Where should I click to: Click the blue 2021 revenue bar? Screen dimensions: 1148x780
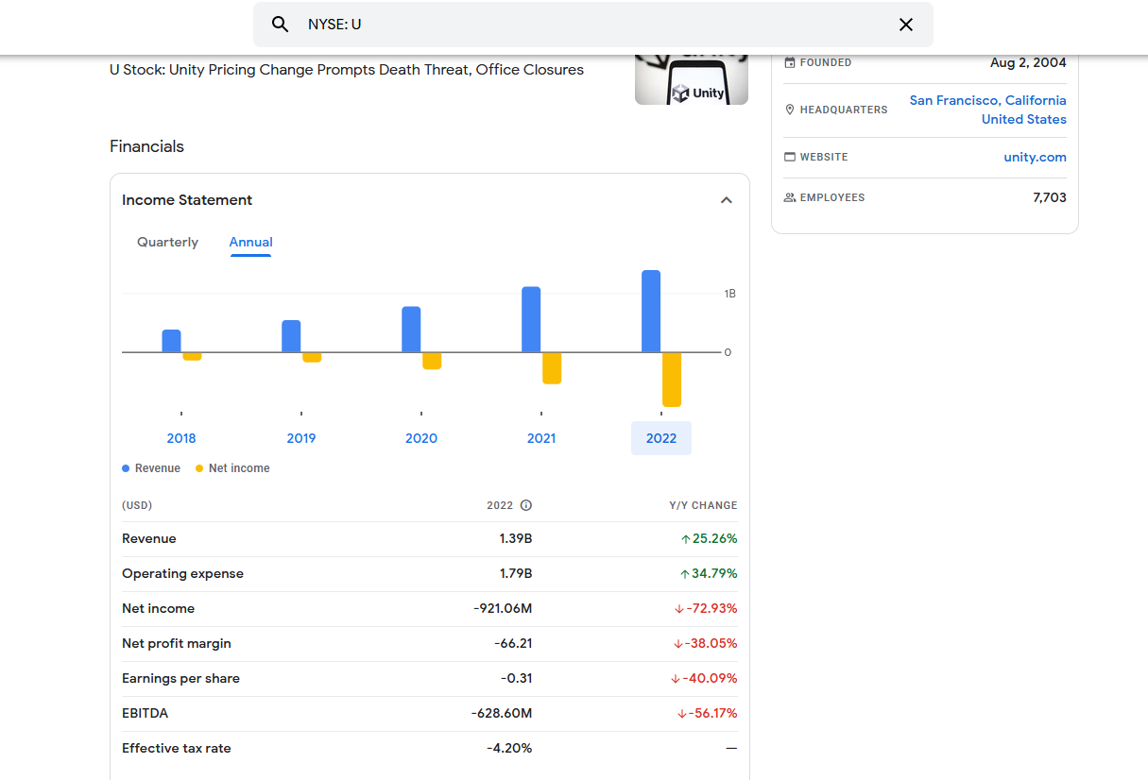click(531, 319)
